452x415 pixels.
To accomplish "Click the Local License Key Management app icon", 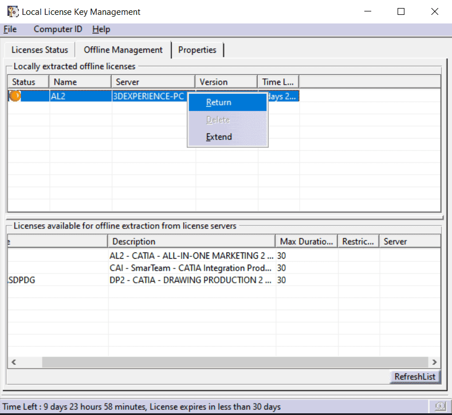I will (x=13, y=12).
